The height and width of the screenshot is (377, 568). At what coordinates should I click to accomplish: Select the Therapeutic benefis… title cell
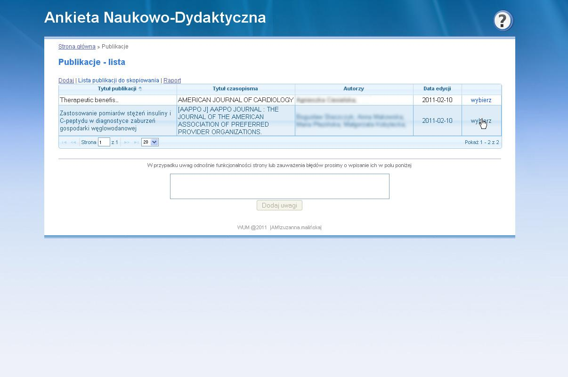tap(118, 100)
